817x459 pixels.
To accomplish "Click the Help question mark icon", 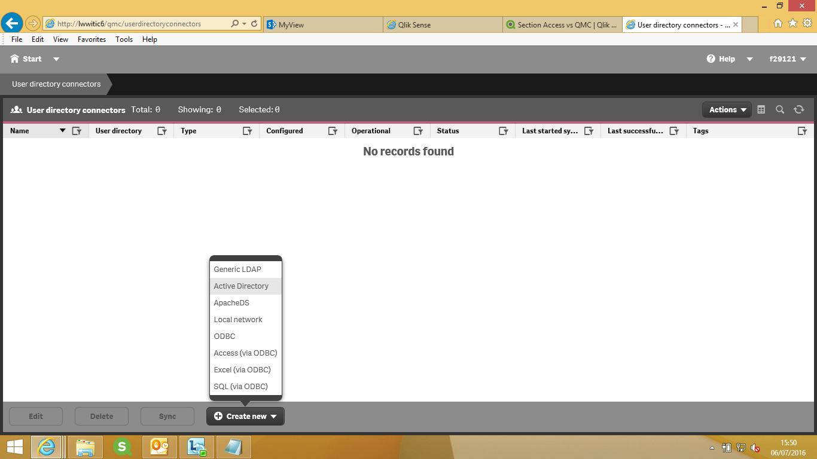I will click(x=711, y=59).
